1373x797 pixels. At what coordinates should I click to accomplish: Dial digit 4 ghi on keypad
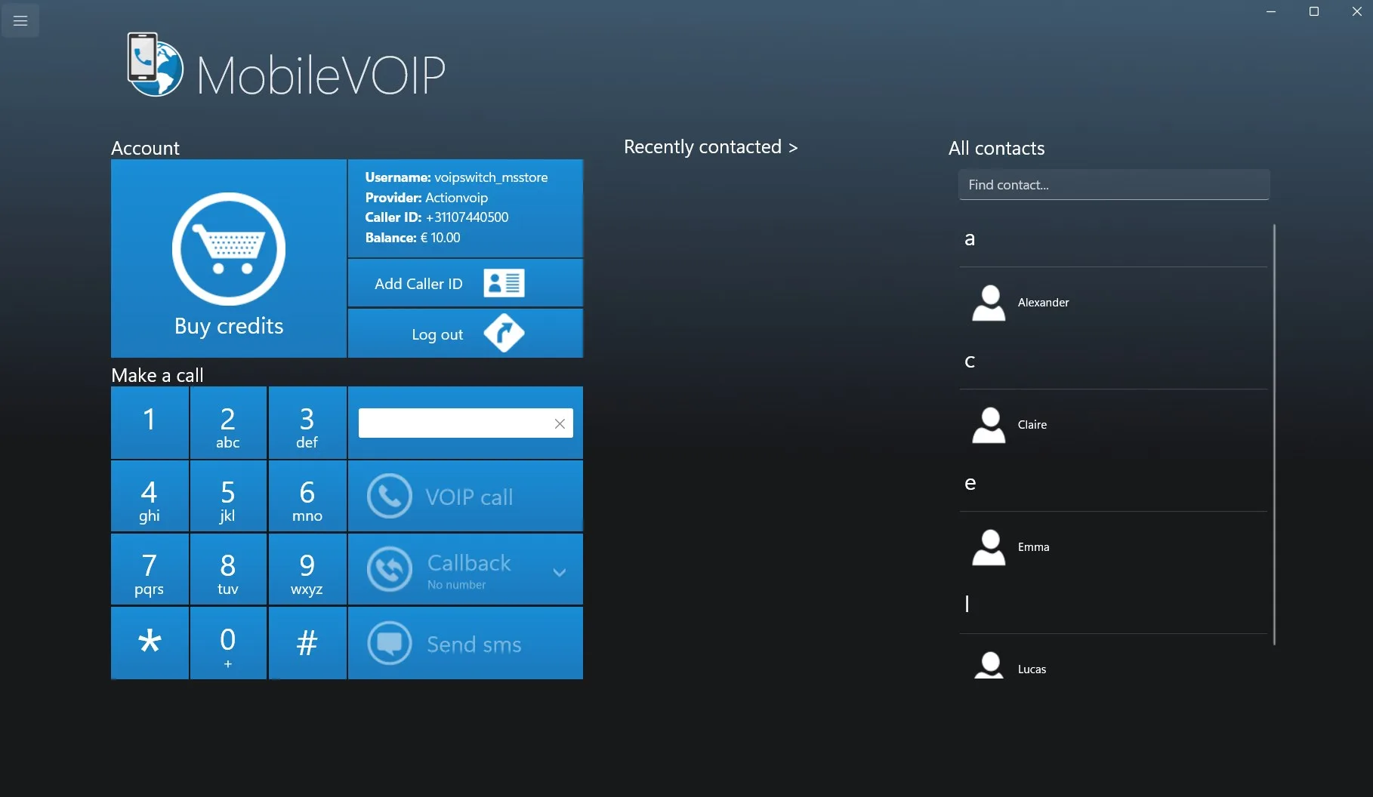click(150, 496)
